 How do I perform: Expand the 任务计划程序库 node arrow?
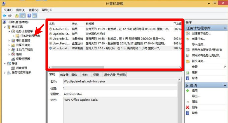pyautogui.click(x=13, y=36)
